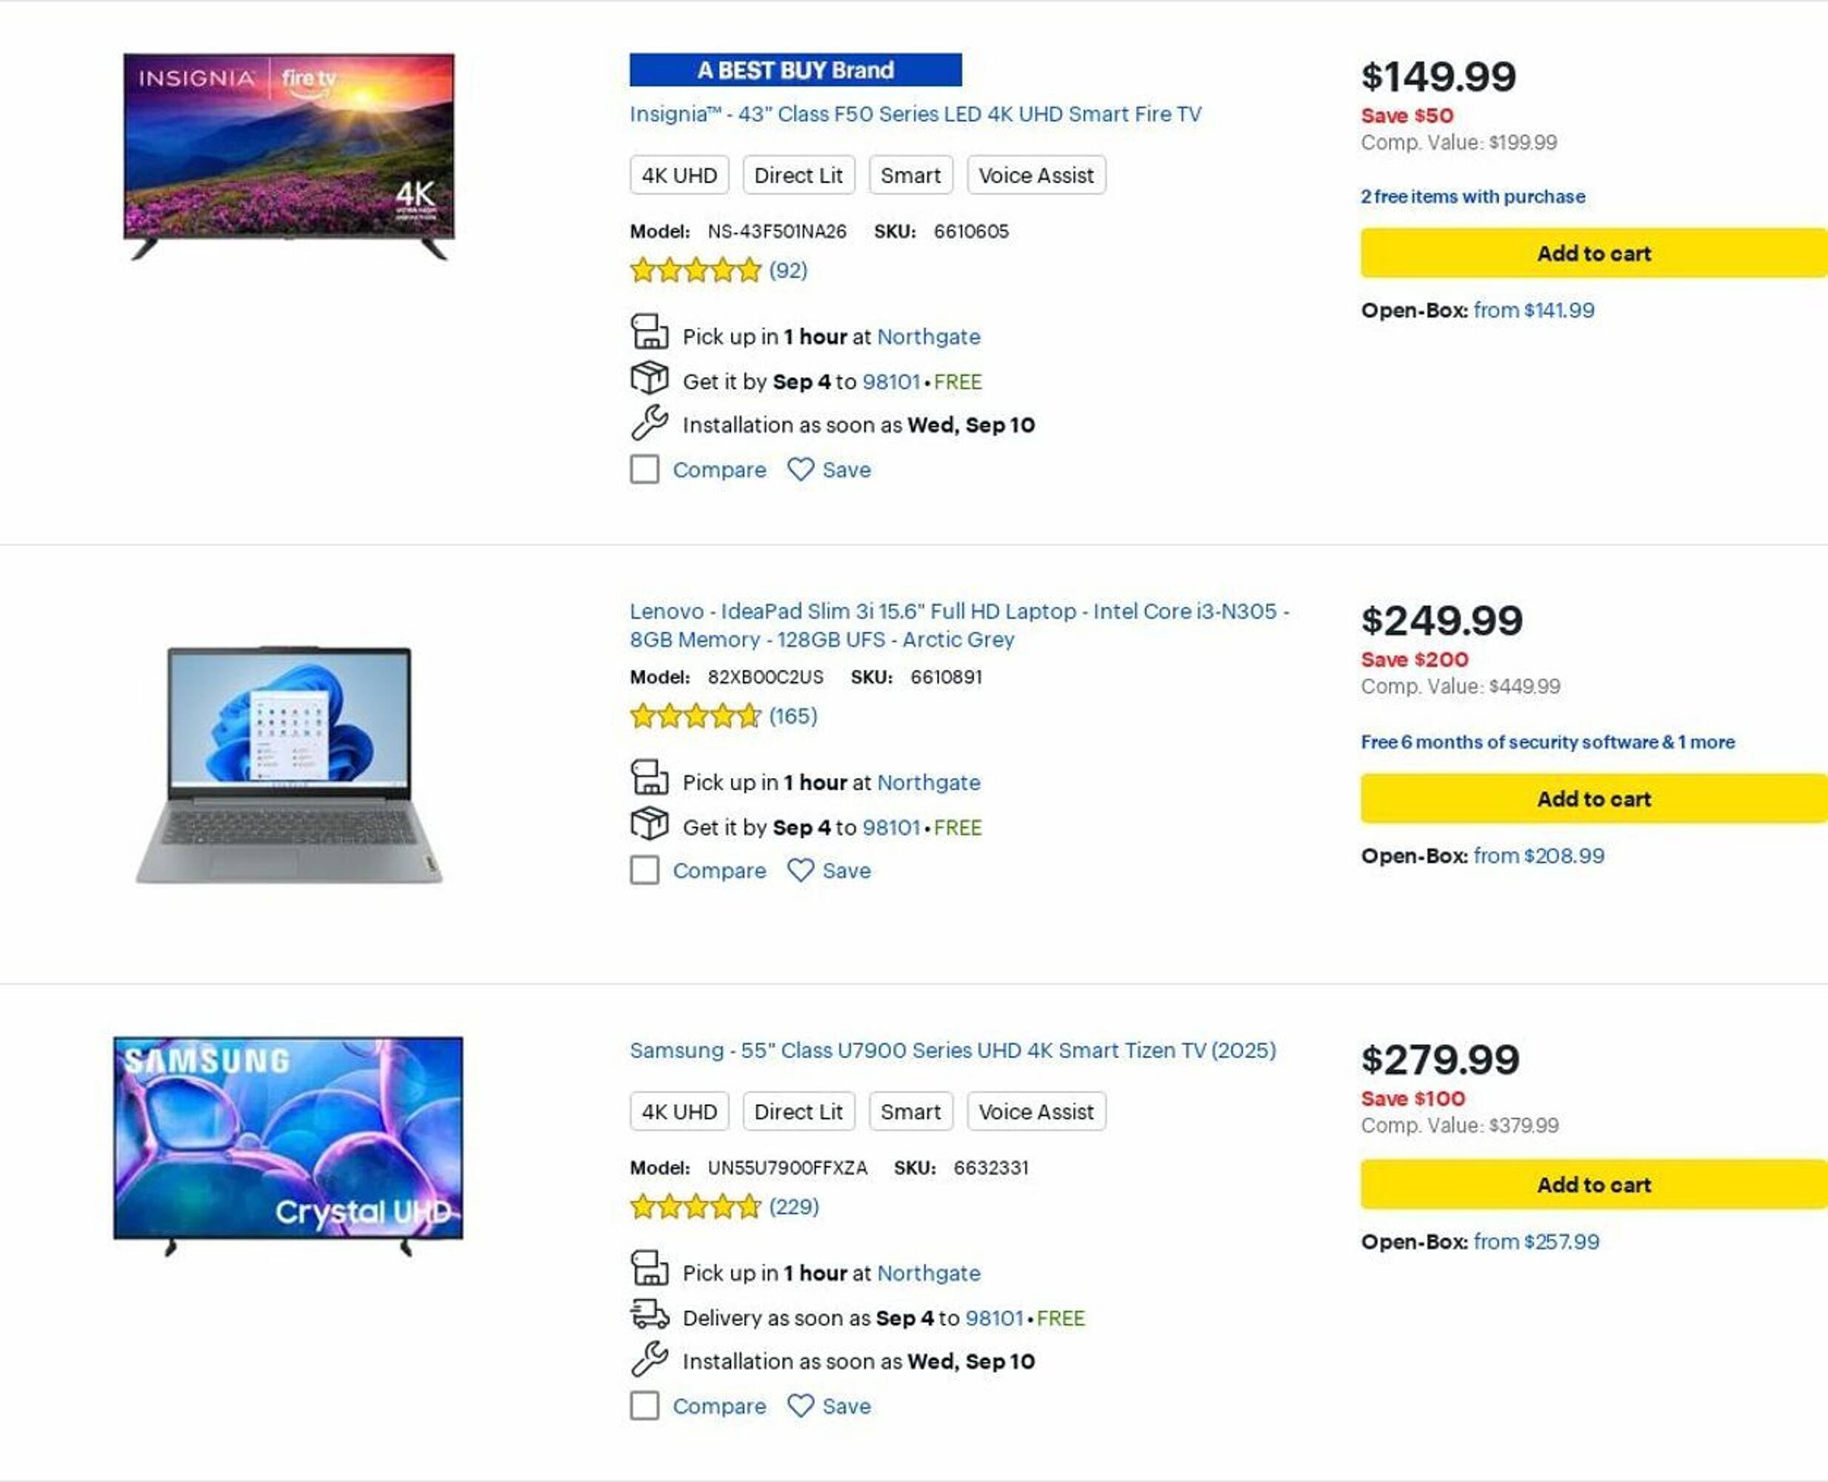The image size is (1828, 1482).
Task: Add Insignia 43" Fire TV to cart
Action: pyautogui.click(x=1592, y=253)
